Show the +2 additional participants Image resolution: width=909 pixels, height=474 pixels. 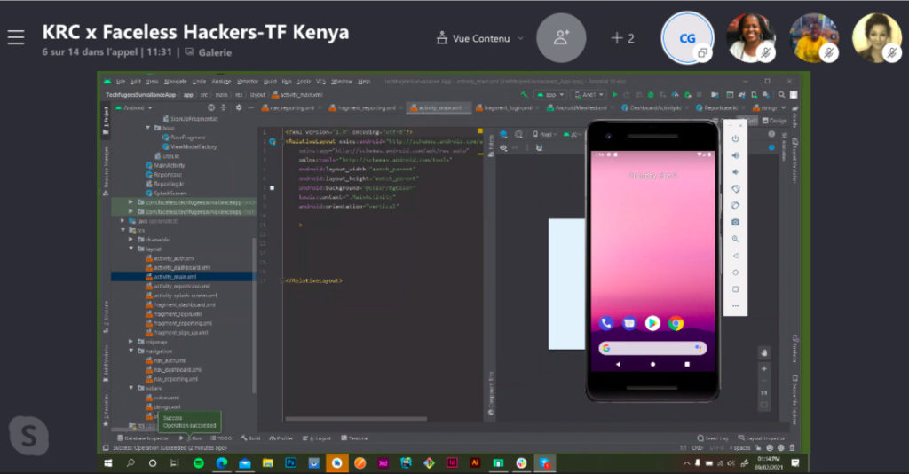point(622,38)
